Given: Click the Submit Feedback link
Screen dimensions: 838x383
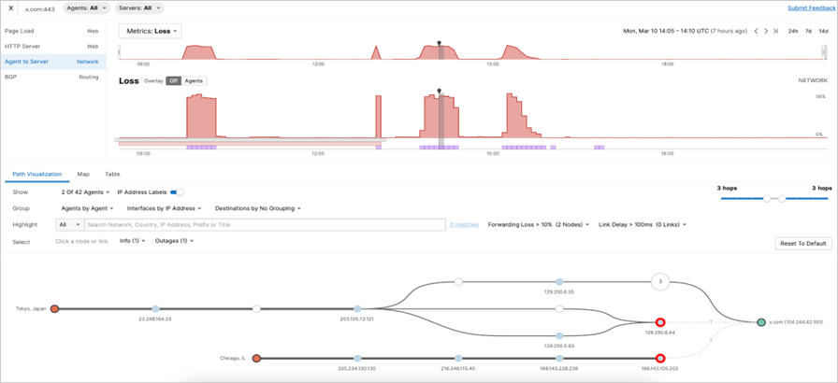Looking at the screenshot, I should point(811,7).
